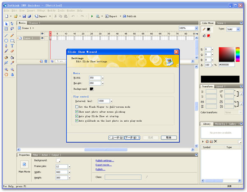
Task: Open the File menu
Action: point(7,11)
